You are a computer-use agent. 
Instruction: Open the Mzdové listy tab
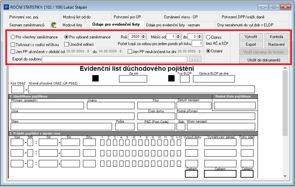75,25
